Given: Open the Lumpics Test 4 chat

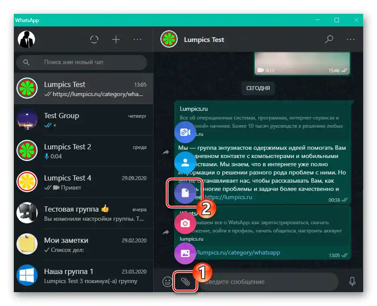Looking at the screenshot, I should (x=83, y=182).
